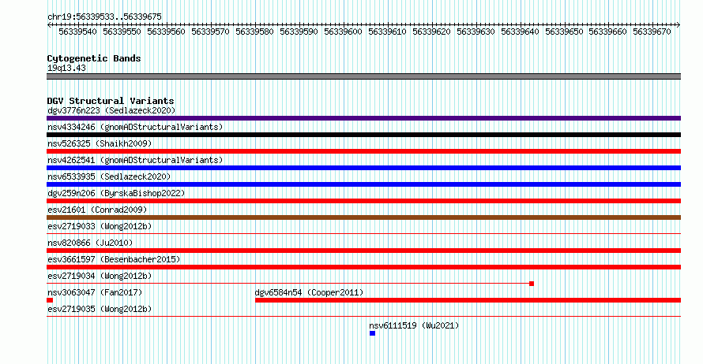The height and width of the screenshot is (364, 703).
Task: Select the red nsv820866 variant bar
Action: click(363, 251)
